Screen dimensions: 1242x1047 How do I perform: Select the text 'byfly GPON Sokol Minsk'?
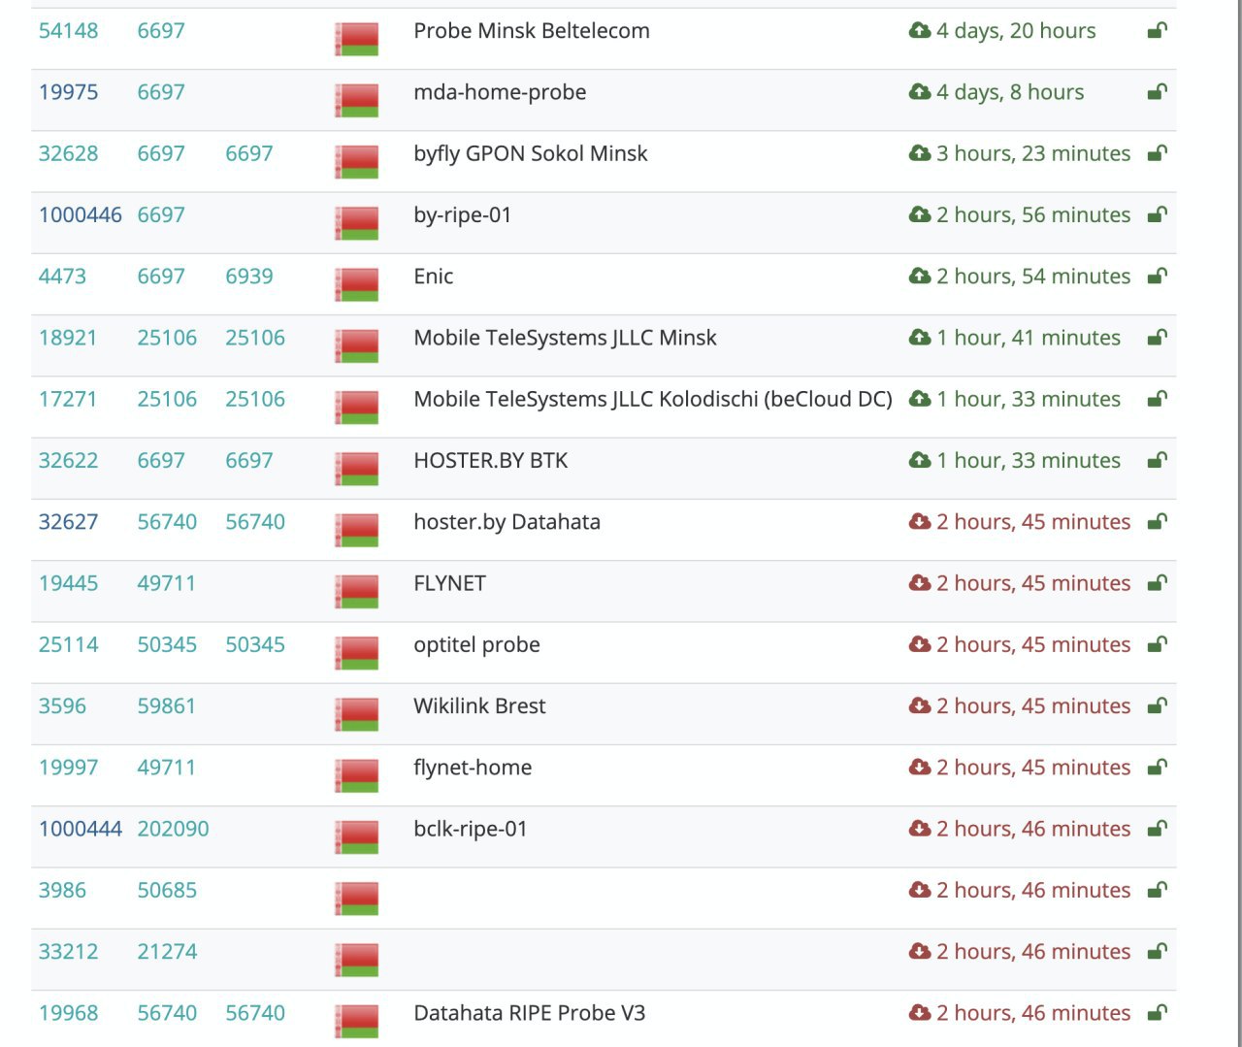tap(531, 153)
